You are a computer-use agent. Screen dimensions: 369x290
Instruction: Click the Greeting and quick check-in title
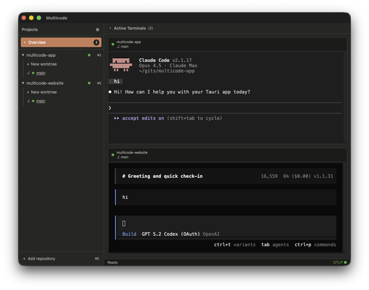tap(162, 176)
